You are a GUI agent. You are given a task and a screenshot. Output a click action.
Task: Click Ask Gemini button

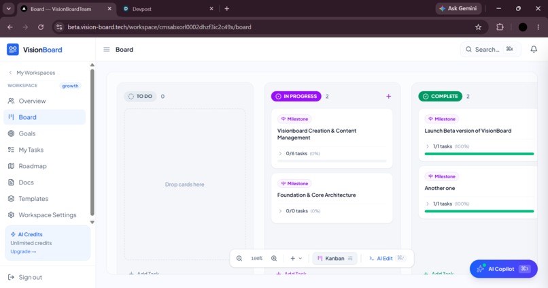458,8
